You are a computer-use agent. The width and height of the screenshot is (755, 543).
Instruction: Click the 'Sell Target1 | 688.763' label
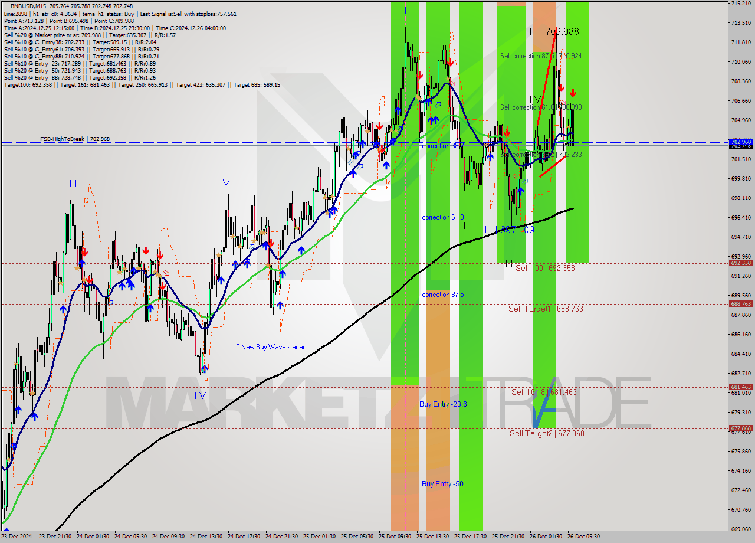(x=546, y=309)
